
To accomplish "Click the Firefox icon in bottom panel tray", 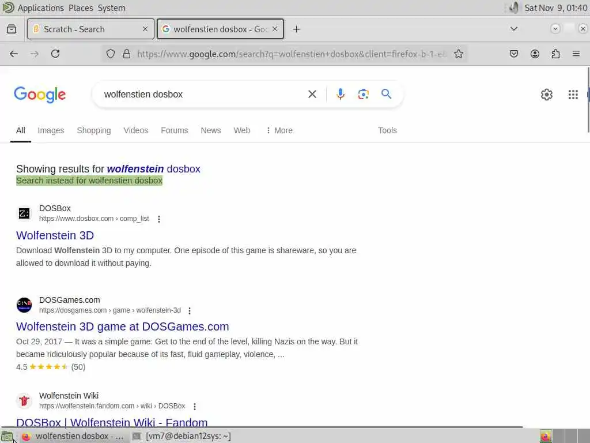I will click(x=546, y=437).
